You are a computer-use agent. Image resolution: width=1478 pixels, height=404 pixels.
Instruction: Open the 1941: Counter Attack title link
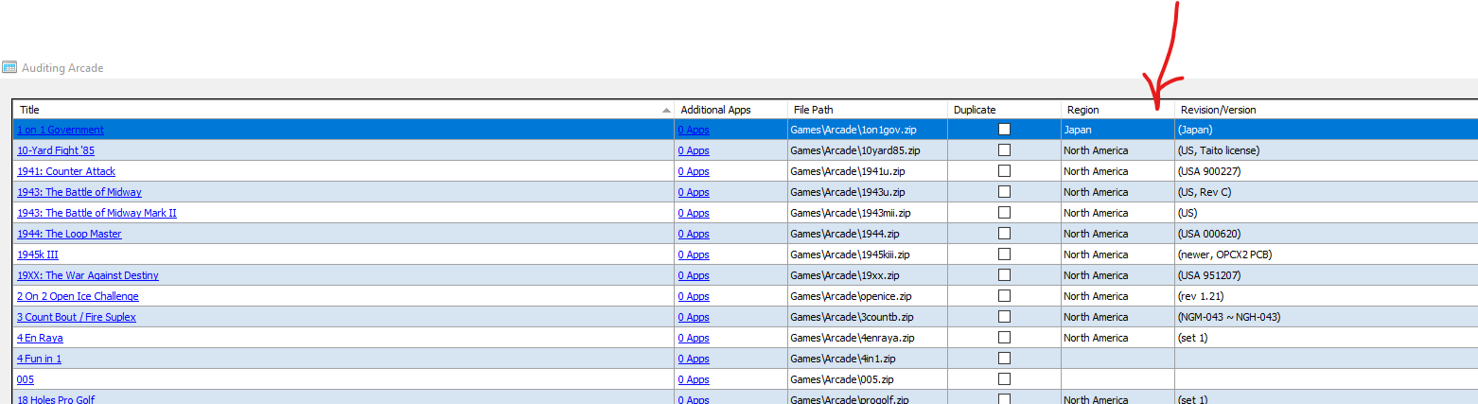point(66,171)
